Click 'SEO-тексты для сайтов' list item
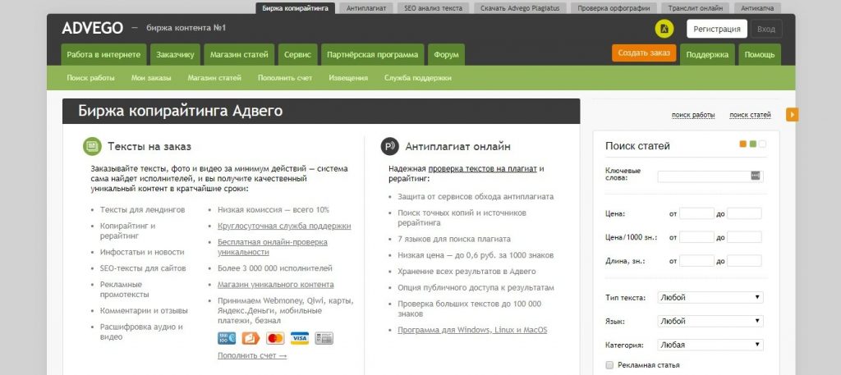This screenshot has height=375, width=841. [143, 268]
